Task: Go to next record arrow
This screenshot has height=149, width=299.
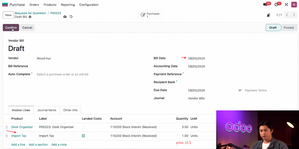Action: pos(294,15)
